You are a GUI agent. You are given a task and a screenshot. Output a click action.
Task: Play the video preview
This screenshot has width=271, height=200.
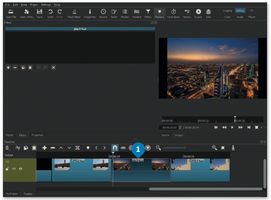(x=232, y=127)
